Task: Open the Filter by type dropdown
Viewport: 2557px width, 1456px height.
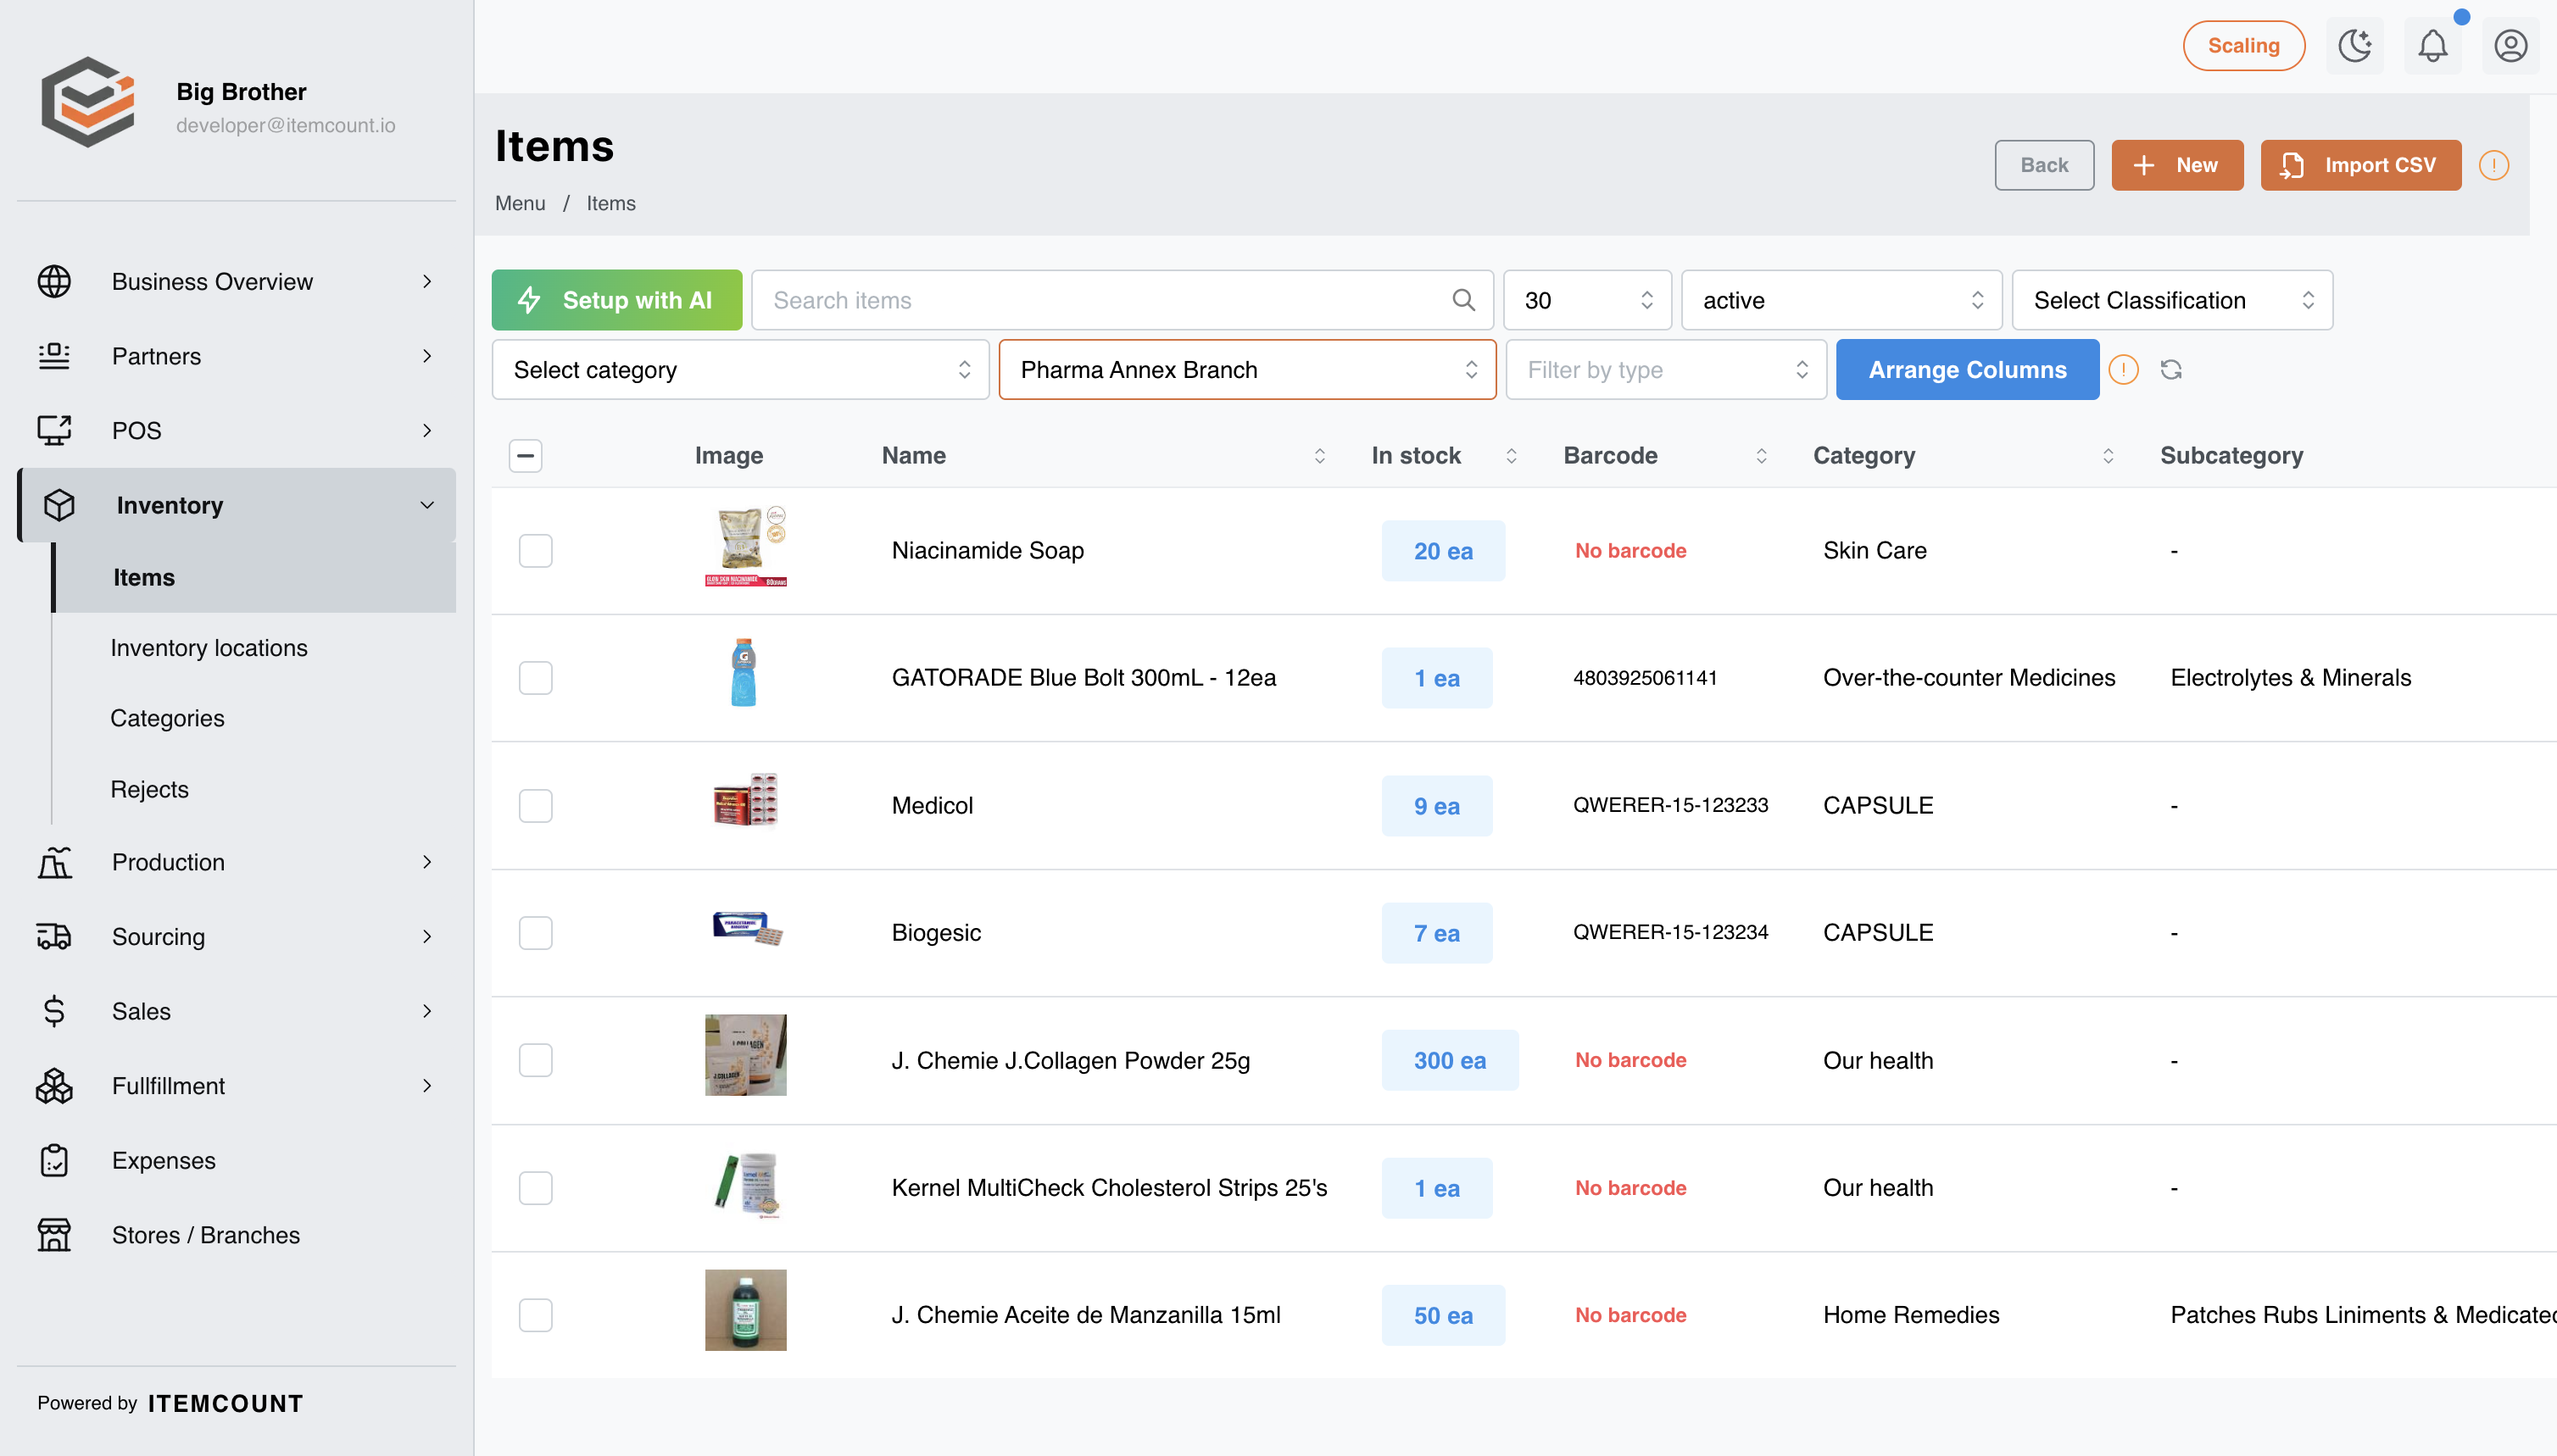Action: click(1666, 370)
